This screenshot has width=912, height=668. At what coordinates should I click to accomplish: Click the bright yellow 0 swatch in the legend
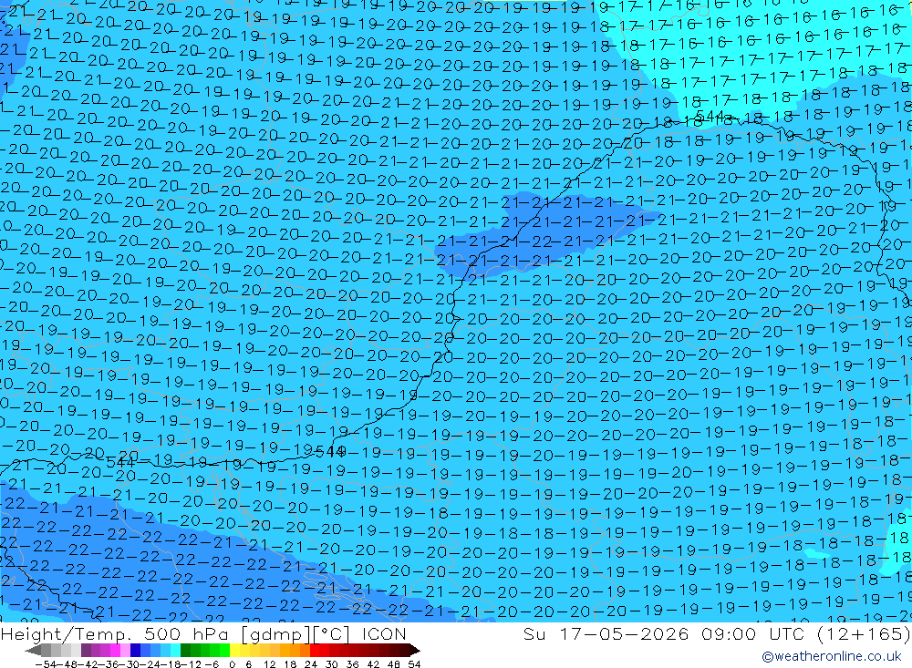coord(235,650)
